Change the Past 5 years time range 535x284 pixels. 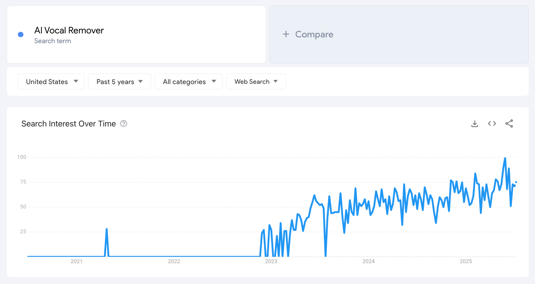pyautogui.click(x=120, y=81)
